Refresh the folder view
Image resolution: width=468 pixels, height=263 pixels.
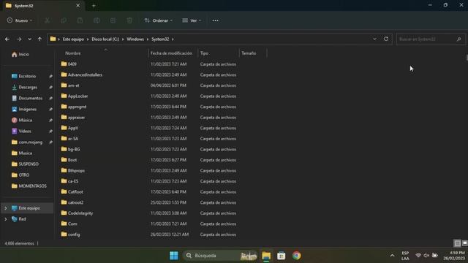pyautogui.click(x=386, y=39)
